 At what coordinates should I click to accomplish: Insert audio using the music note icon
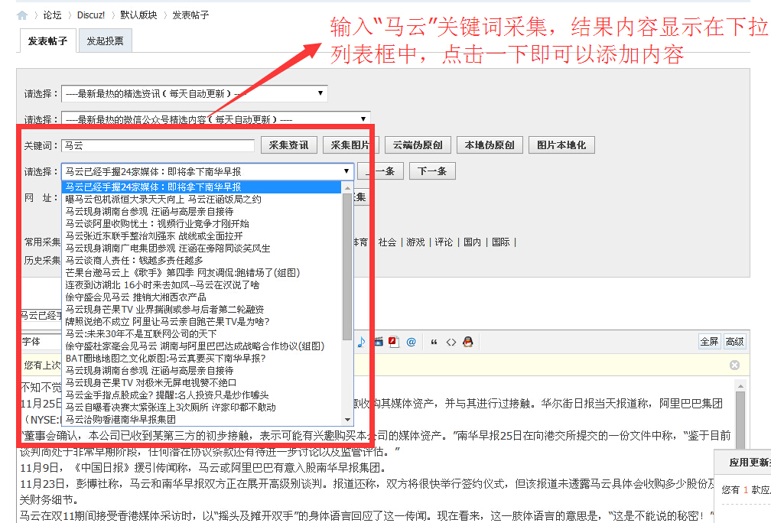coord(360,341)
